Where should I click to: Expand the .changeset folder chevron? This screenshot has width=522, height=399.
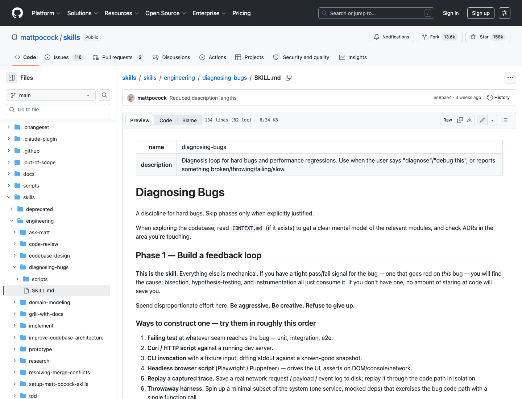pos(9,127)
